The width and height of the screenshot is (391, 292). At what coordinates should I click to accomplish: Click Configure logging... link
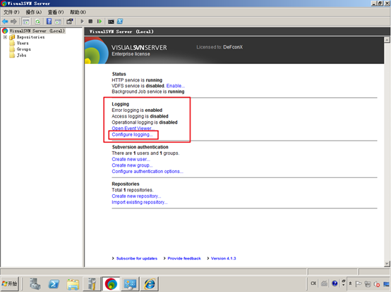pos(132,134)
